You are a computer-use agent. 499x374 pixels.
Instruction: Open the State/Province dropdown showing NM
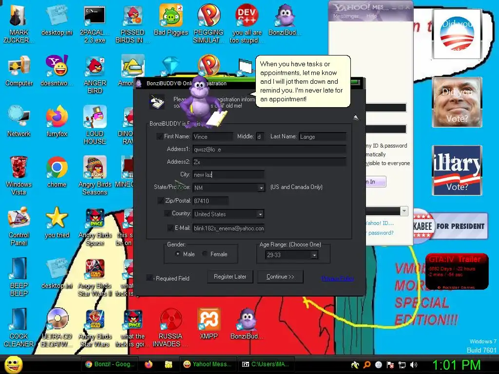click(261, 187)
